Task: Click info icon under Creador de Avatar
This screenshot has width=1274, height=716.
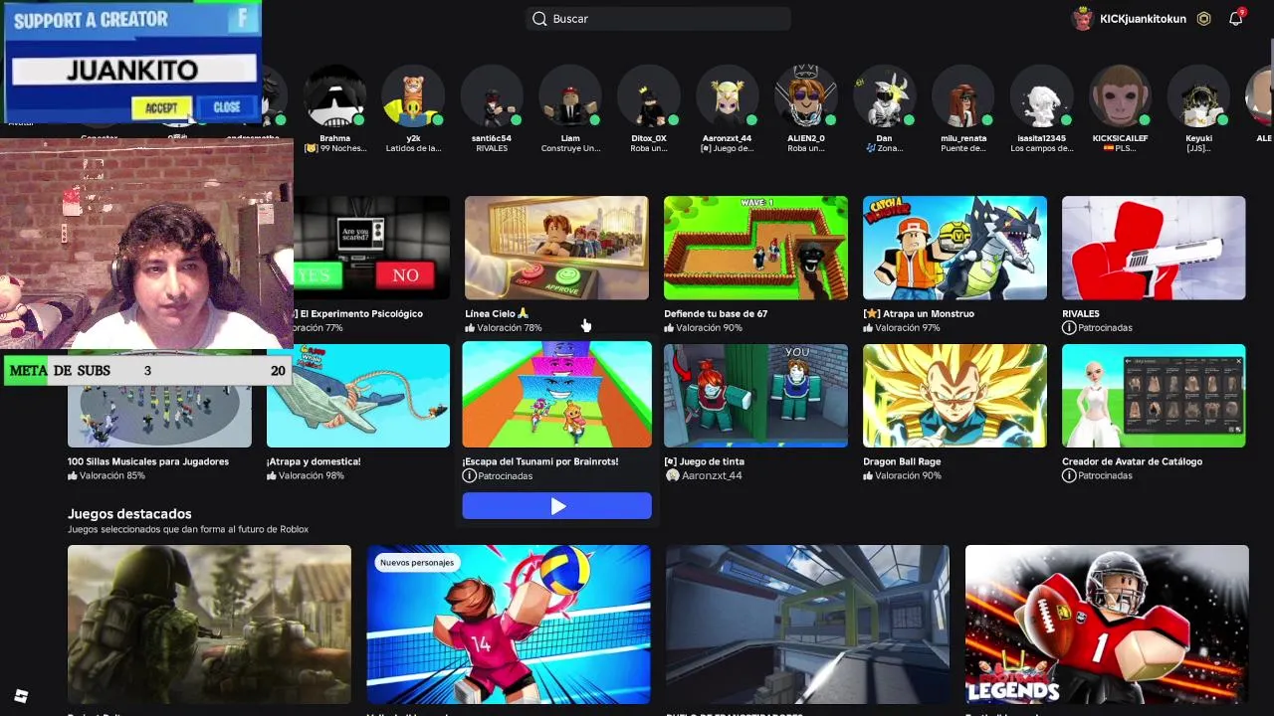Action: click(1069, 475)
